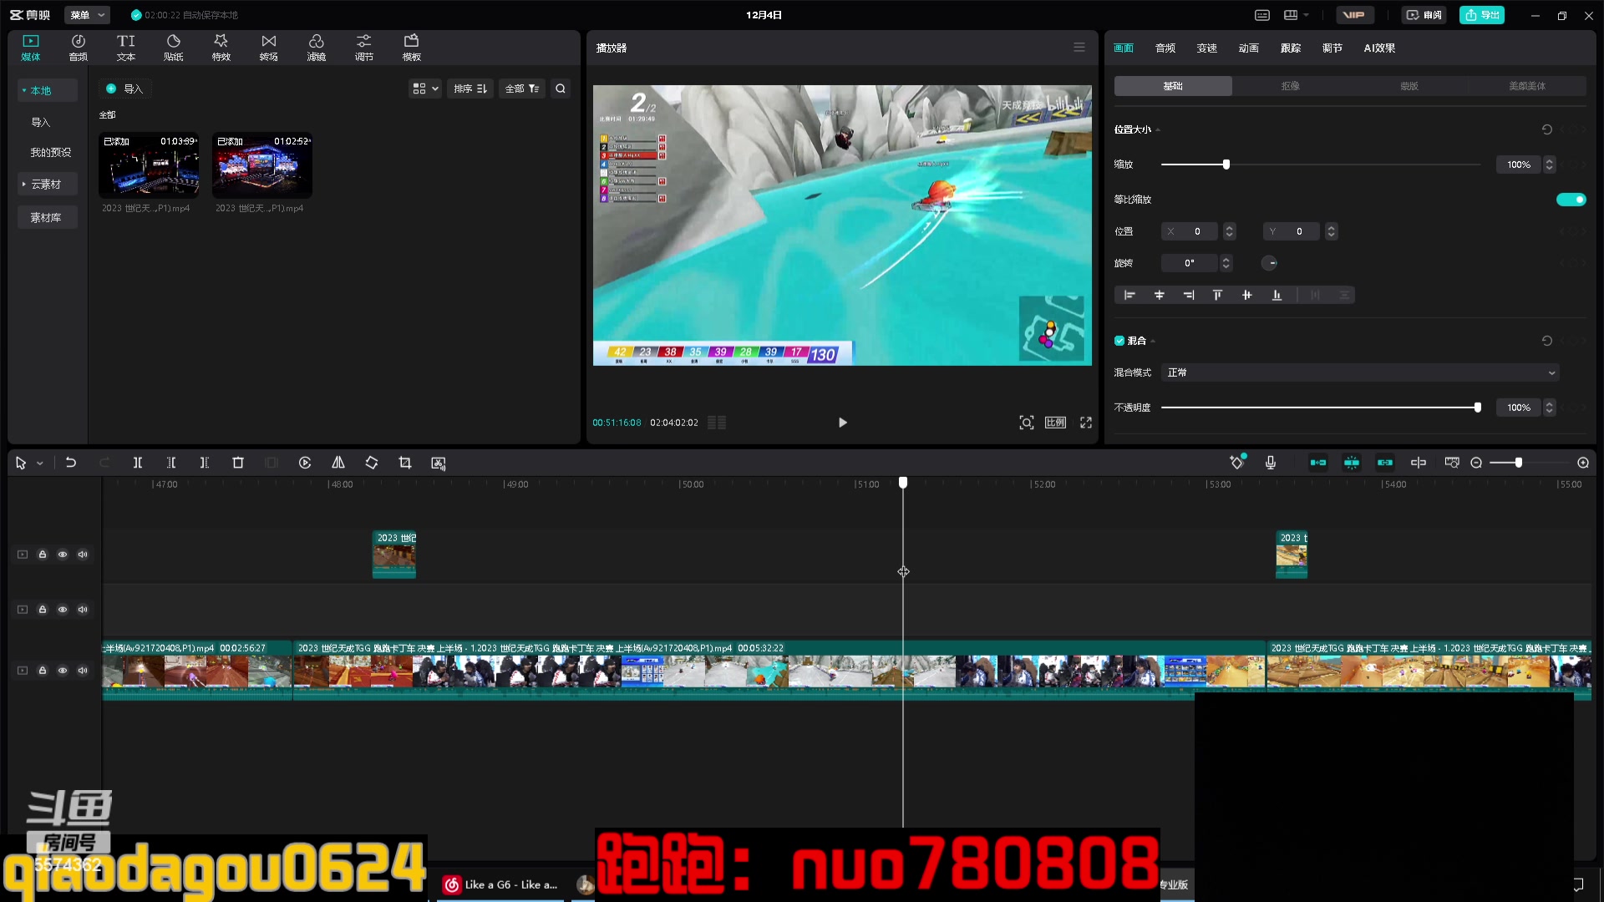Uncheck the blend (混合) checkbox
1604x902 pixels.
click(x=1119, y=341)
